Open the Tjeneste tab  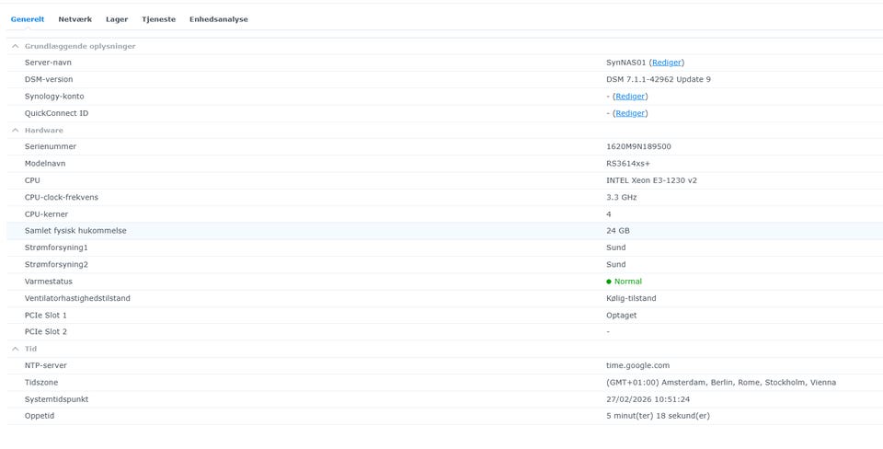point(159,19)
